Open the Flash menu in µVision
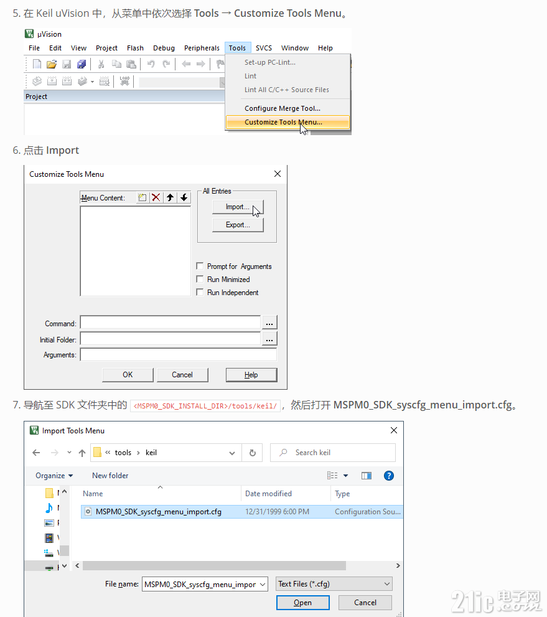 (135, 48)
